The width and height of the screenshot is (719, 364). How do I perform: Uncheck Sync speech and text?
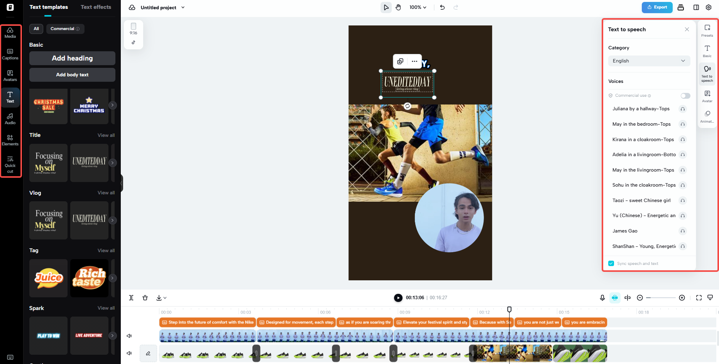click(x=611, y=263)
